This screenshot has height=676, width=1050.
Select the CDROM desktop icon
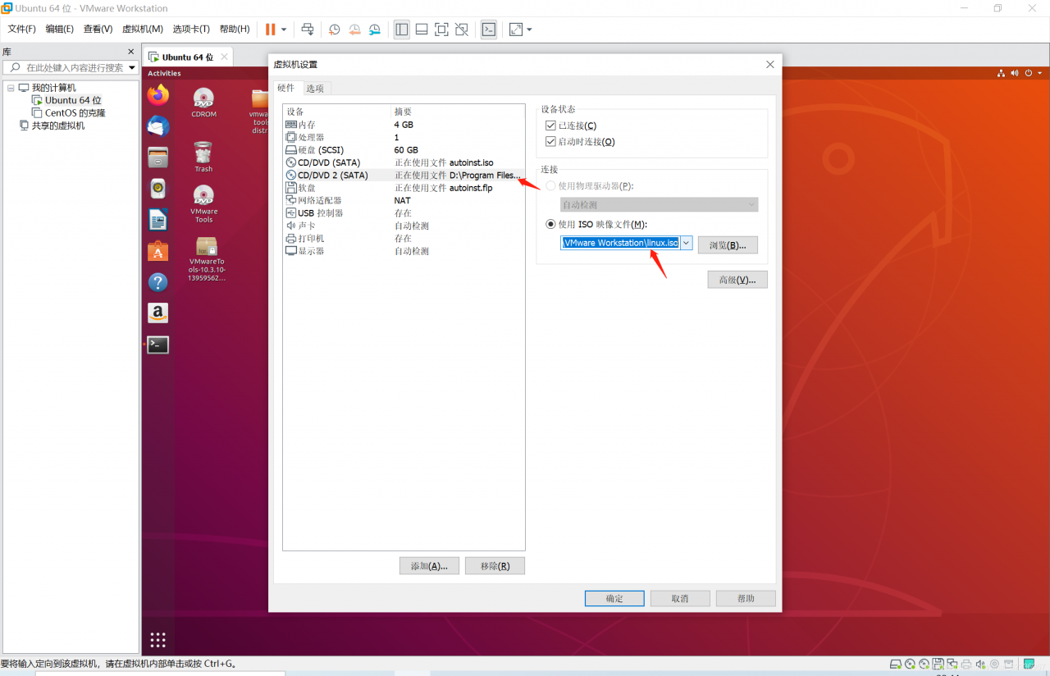pos(203,103)
